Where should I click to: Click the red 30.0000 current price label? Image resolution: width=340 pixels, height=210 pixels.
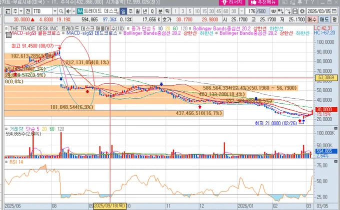pos(326,109)
